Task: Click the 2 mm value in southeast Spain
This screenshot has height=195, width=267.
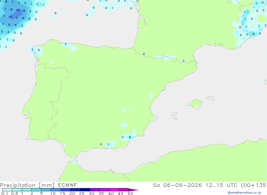Action: point(130,137)
